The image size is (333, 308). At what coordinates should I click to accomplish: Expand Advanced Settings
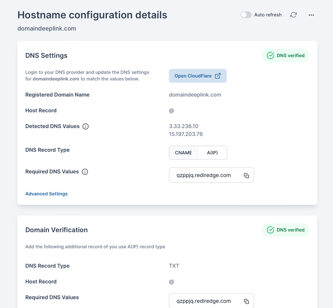click(46, 194)
